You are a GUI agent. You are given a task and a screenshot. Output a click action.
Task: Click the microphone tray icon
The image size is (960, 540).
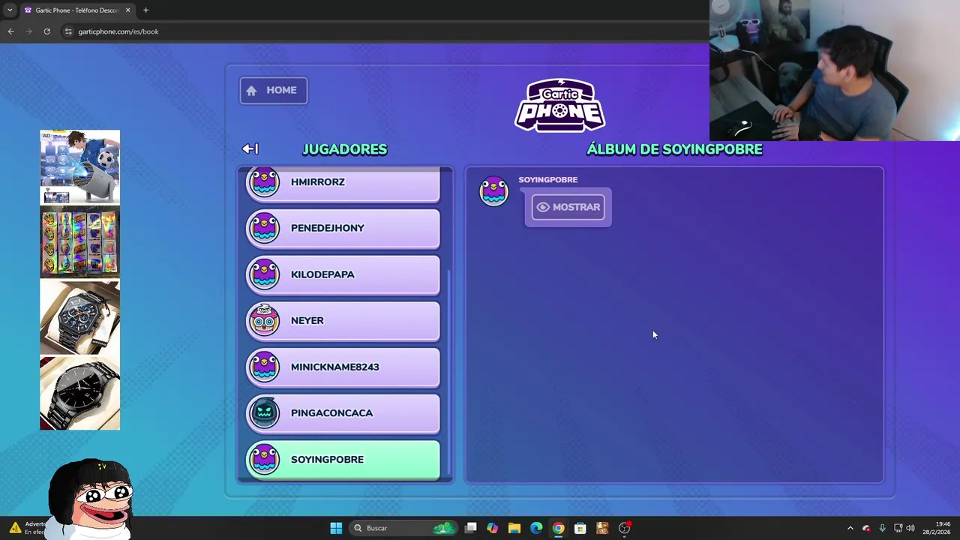882,528
